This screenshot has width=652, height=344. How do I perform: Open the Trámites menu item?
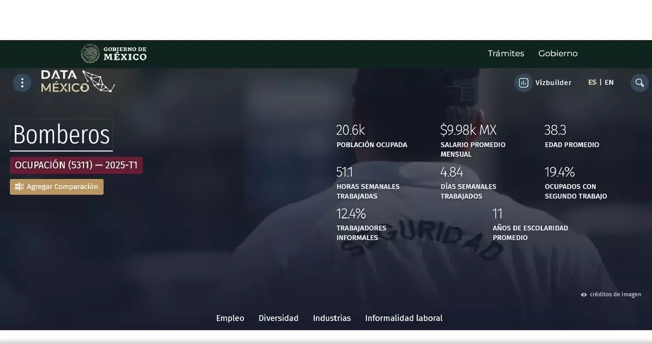click(x=506, y=54)
